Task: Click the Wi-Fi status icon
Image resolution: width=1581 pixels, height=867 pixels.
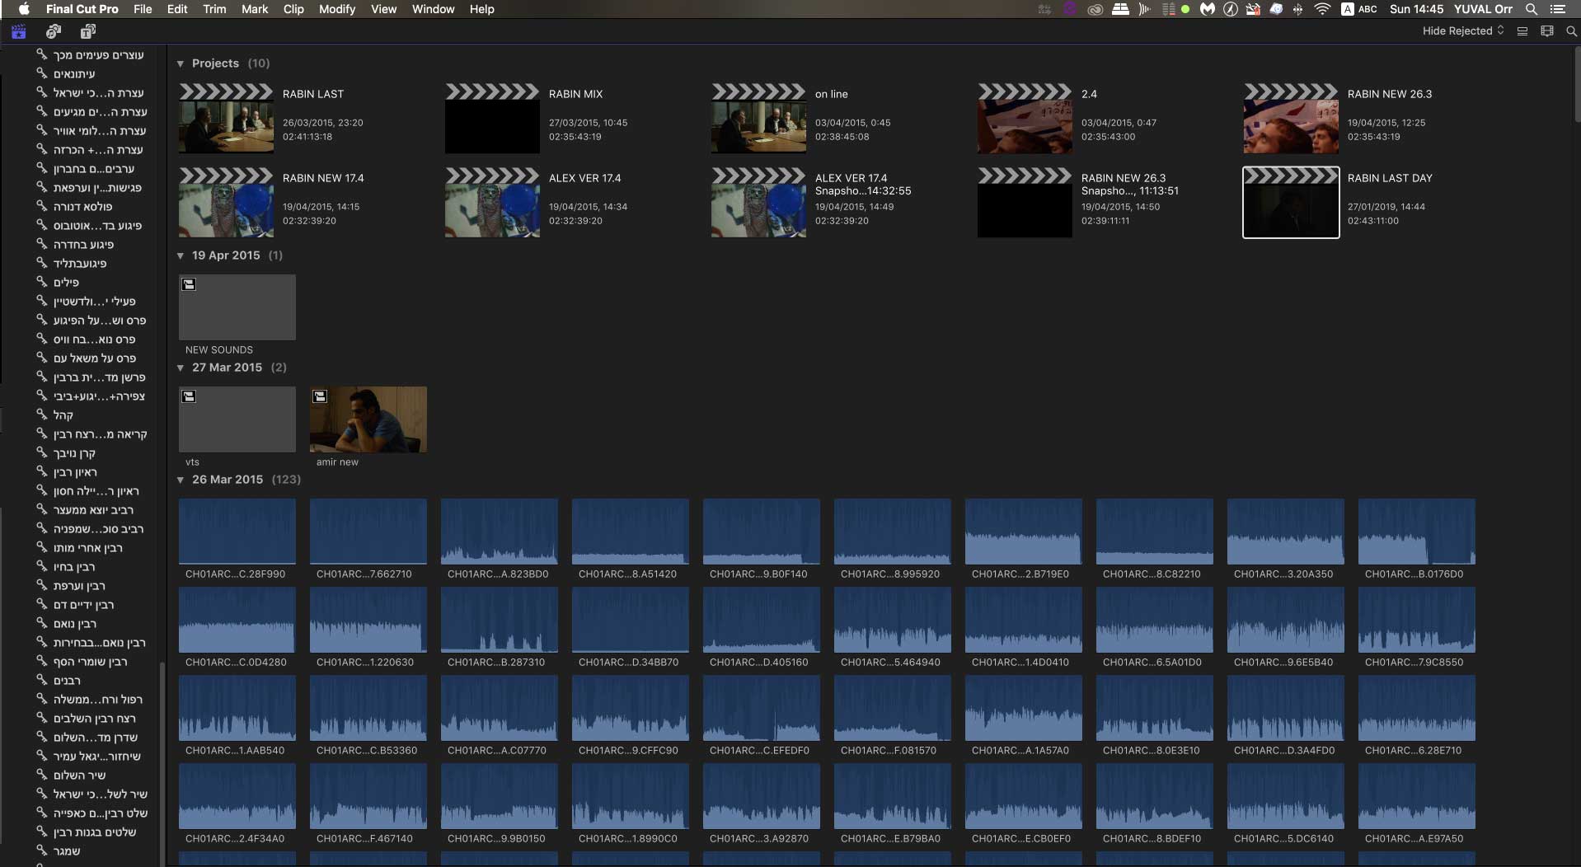Action: click(1322, 9)
